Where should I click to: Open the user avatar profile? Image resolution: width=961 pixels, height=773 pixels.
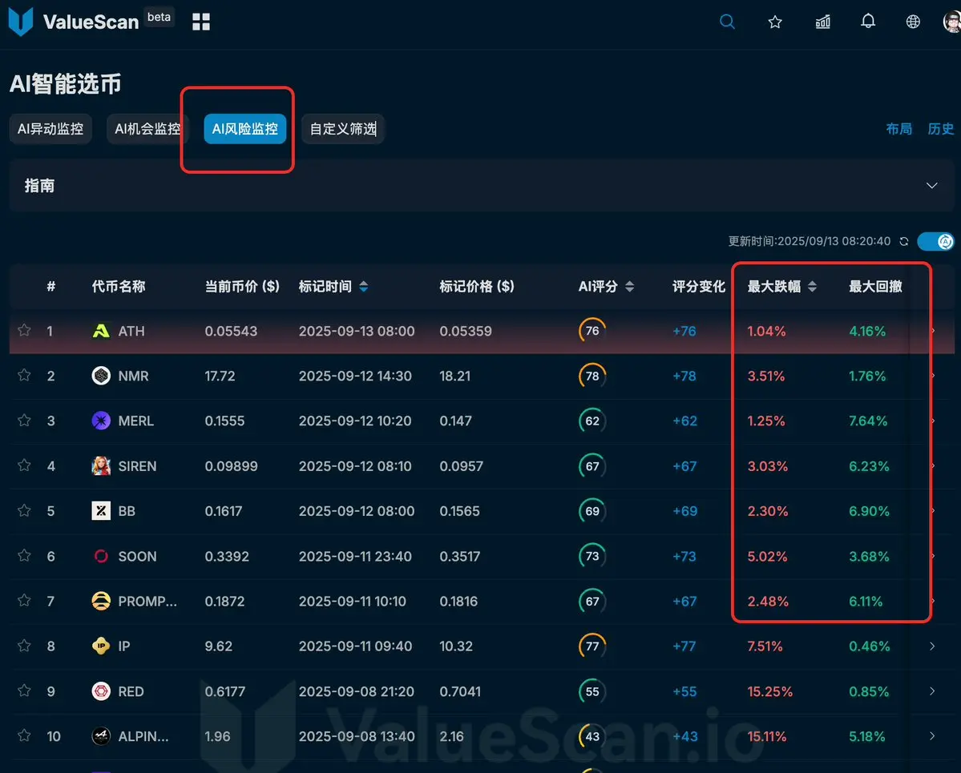point(952,22)
